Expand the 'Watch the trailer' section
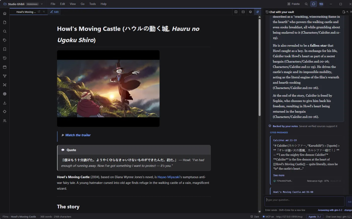The height and width of the screenshot is (219, 352). tap(76, 135)
